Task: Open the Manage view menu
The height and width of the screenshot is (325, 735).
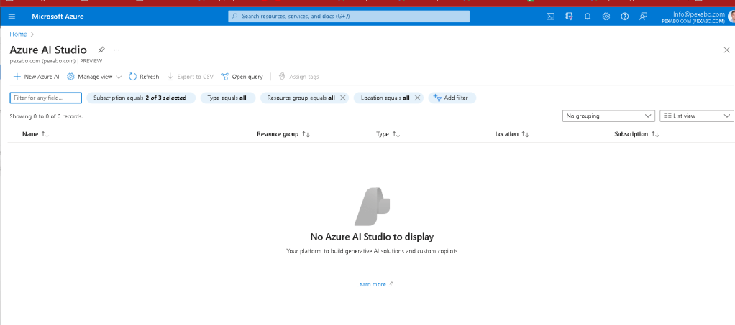Action: [x=94, y=77]
